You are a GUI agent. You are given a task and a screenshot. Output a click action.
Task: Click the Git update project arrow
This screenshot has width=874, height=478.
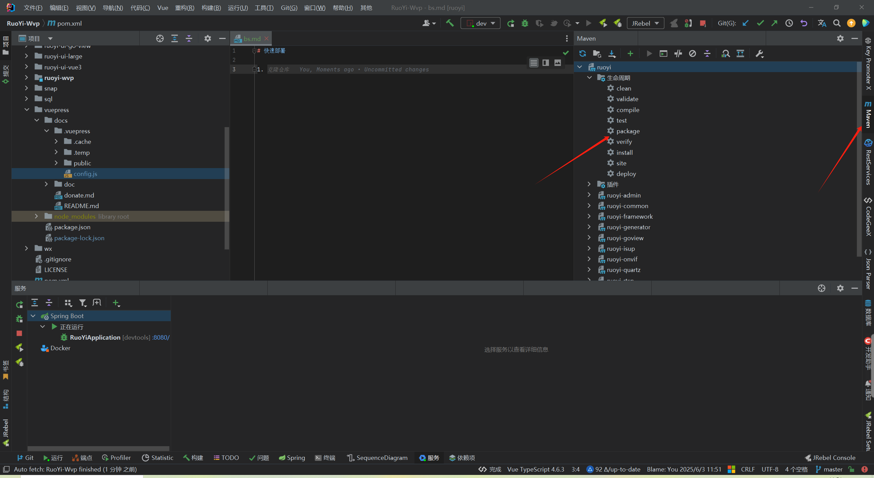(x=746, y=23)
